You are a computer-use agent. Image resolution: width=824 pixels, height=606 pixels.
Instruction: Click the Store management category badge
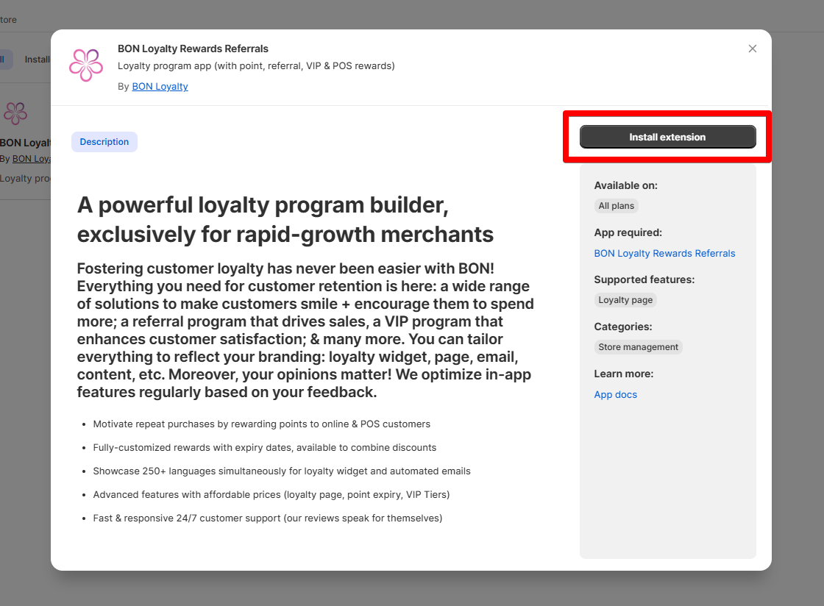coord(638,347)
